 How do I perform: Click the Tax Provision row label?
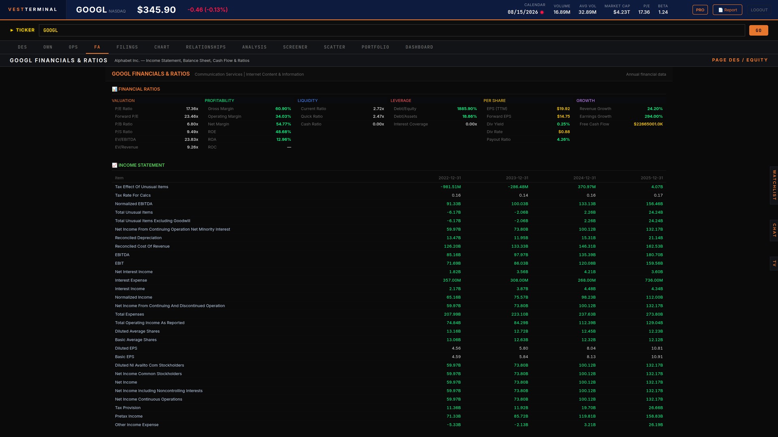coord(128,408)
